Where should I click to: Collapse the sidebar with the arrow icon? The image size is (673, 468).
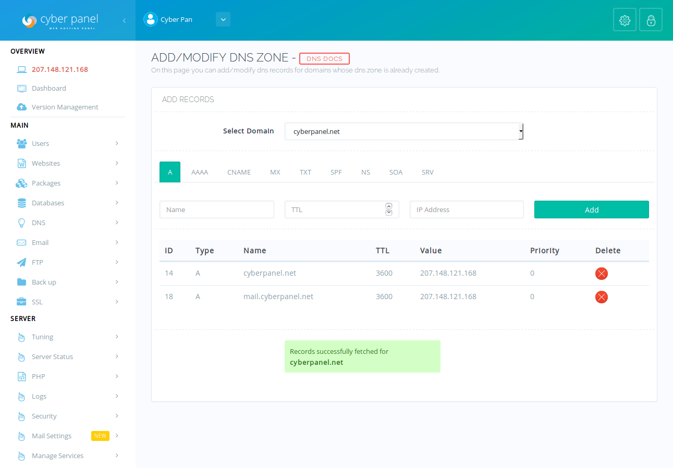pyautogui.click(x=124, y=20)
